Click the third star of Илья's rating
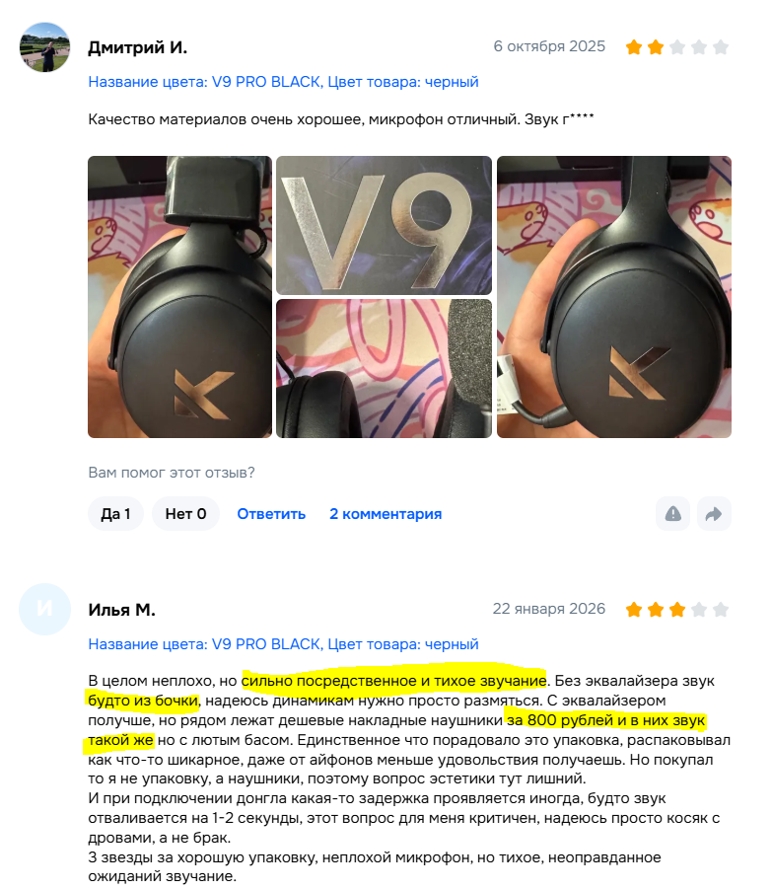772x890 pixels. coord(677,610)
